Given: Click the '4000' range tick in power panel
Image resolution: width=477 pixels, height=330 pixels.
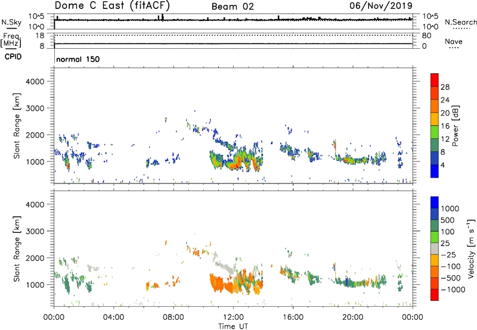Looking at the screenshot, I should [x=35, y=82].
